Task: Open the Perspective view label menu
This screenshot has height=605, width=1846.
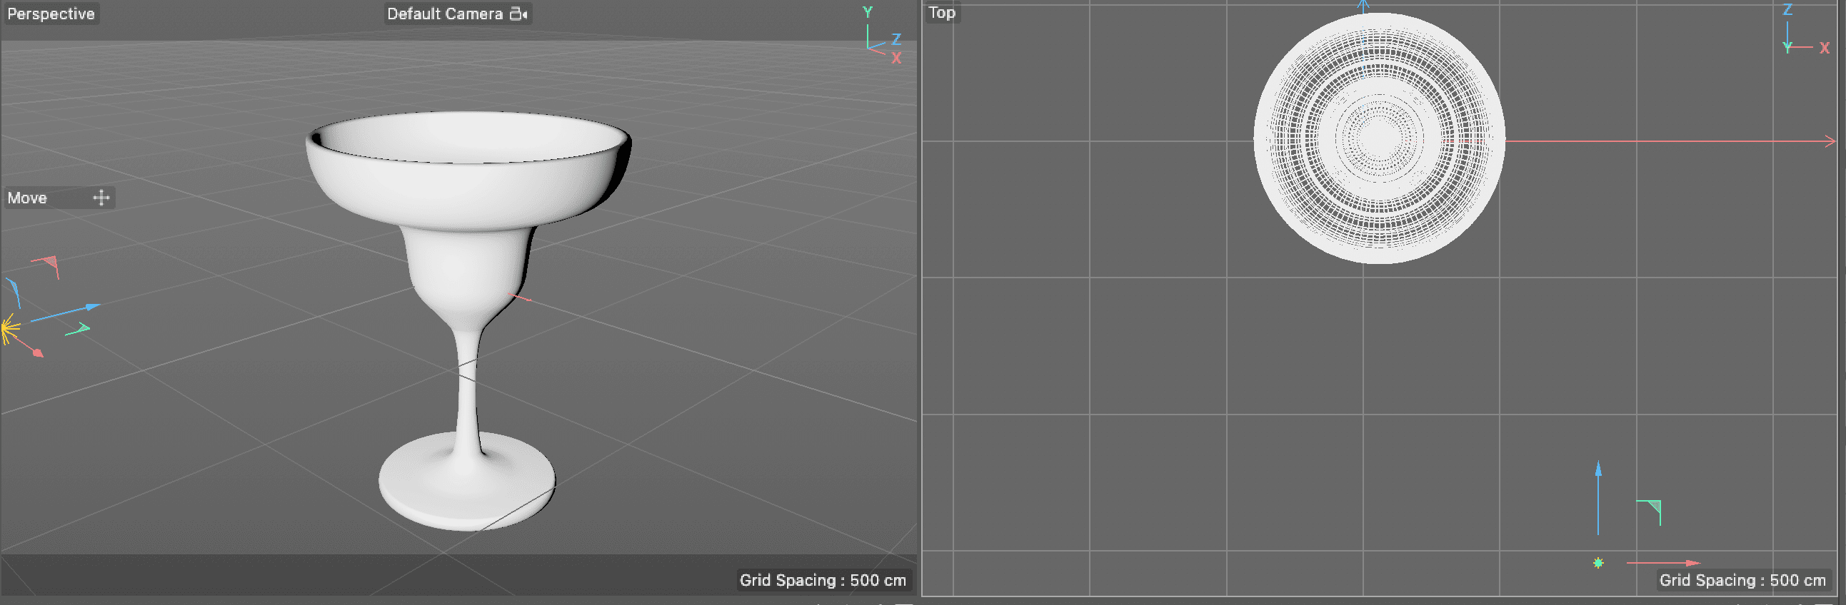Action: click(x=51, y=14)
